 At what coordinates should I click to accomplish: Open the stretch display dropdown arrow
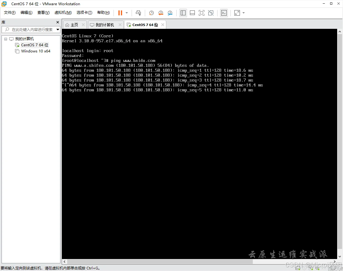tap(244, 13)
